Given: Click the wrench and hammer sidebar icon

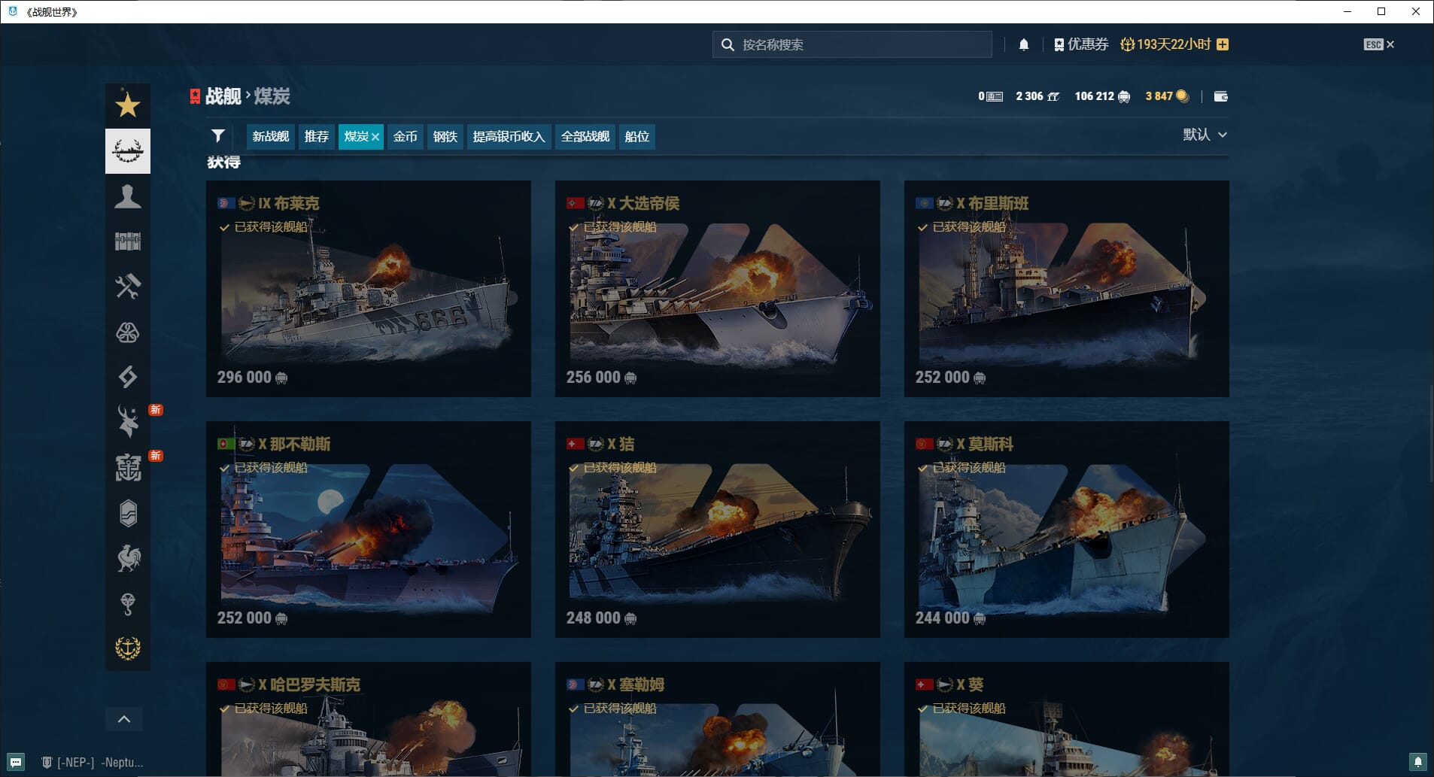Looking at the screenshot, I should click(127, 287).
